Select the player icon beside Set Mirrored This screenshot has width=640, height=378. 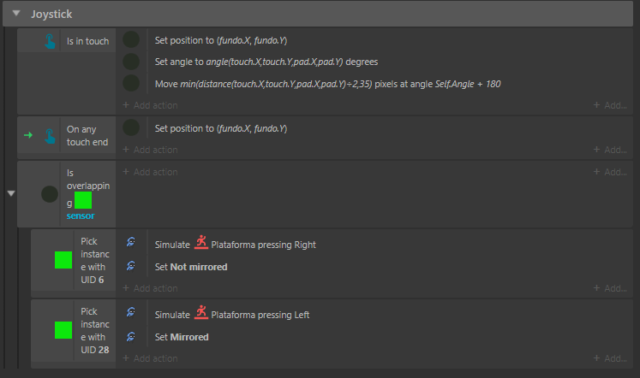(130, 336)
